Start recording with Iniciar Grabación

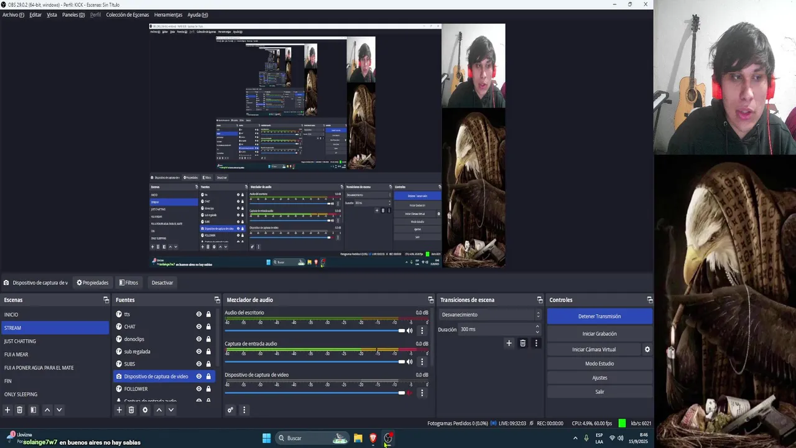tap(599, 334)
